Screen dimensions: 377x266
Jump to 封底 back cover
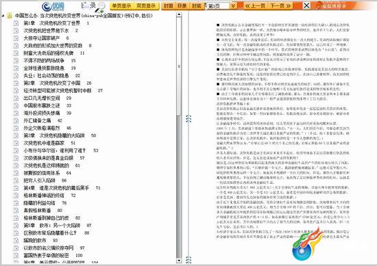pyautogui.click(x=197, y=5)
